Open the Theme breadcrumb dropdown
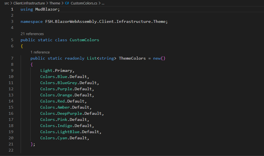 [55, 3]
